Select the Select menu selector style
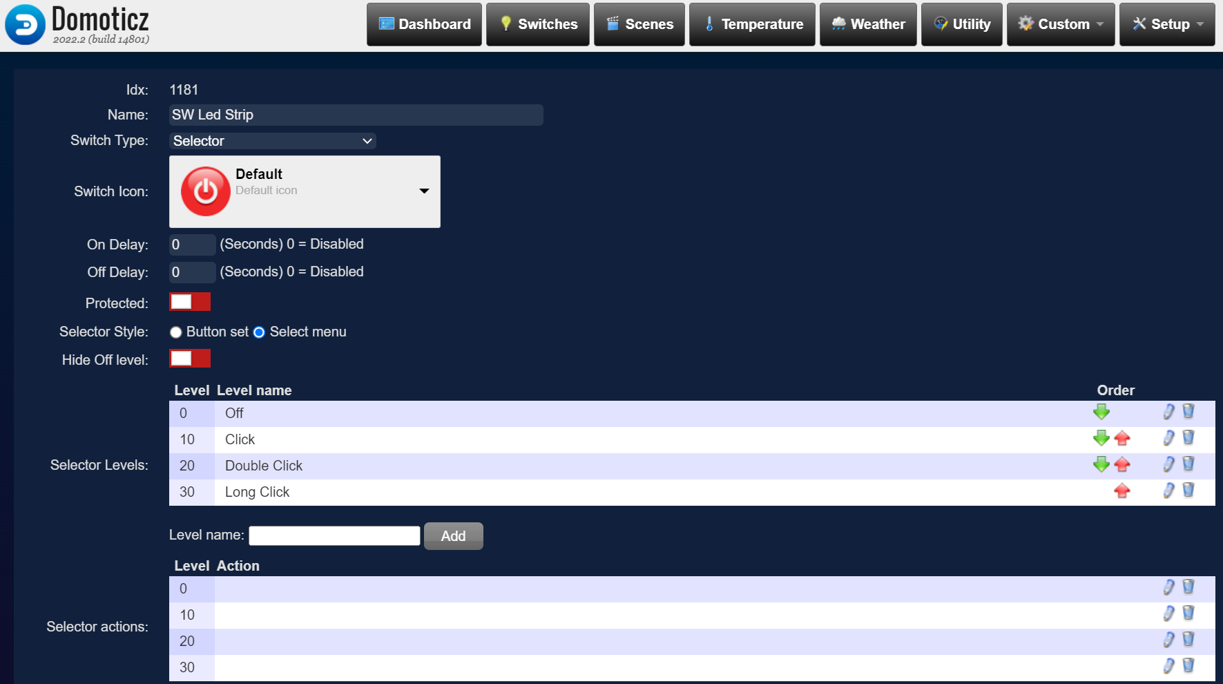Image resolution: width=1223 pixels, height=684 pixels. pyautogui.click(x=259, y=332)
